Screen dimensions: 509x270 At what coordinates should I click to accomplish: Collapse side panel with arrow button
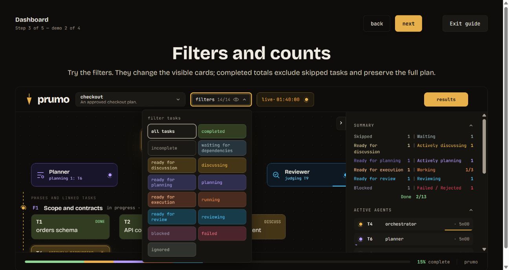pyautogui.click(x=341, y=123)
